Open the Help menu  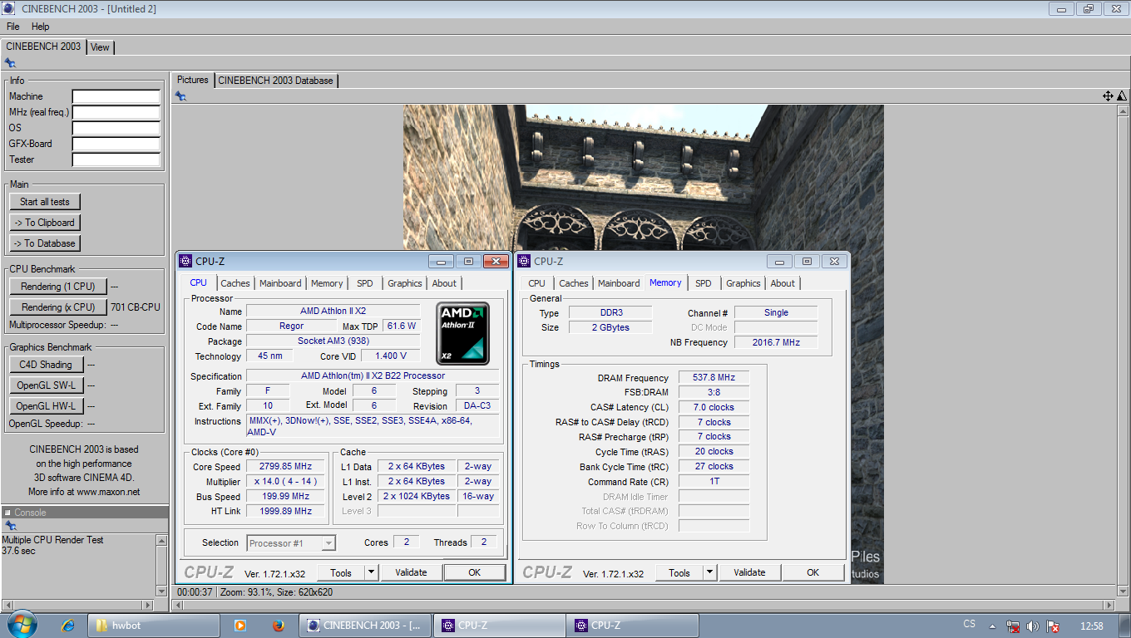click(41, 27)
